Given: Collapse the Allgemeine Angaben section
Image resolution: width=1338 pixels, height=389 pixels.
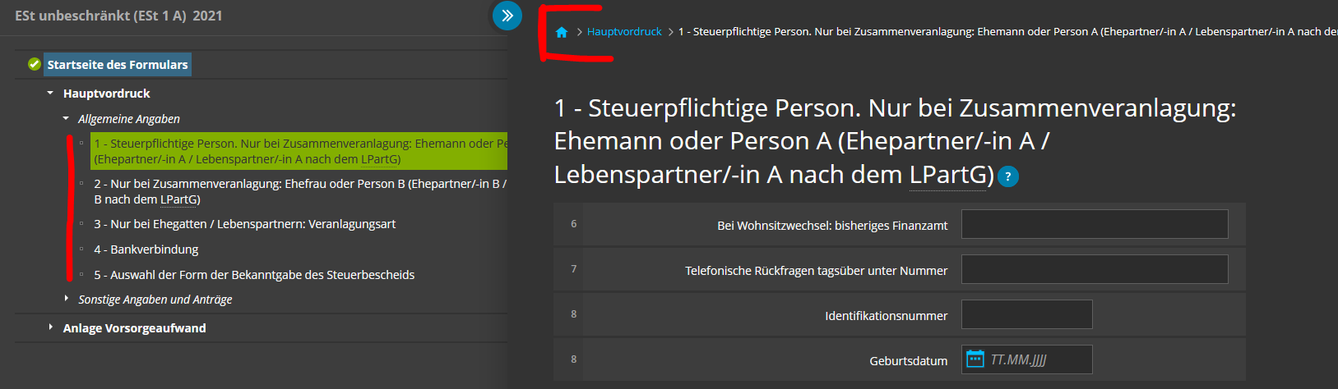Looking at the screenshot, I should pyautogui.click(x=66, y=119).
